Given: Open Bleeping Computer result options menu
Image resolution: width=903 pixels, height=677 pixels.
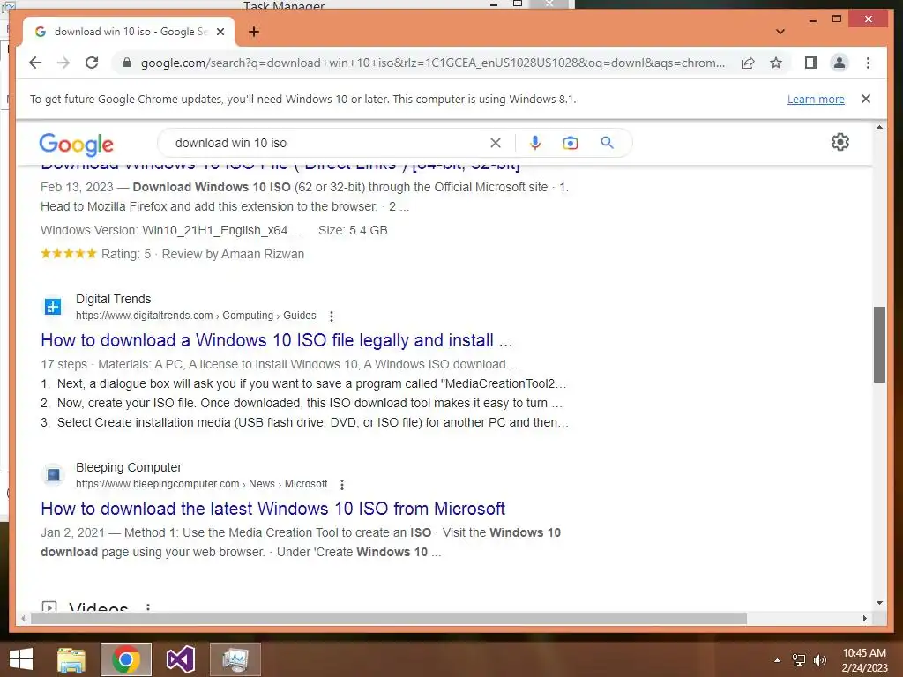Looking at the screenshot, I should pyautogui.click(x=342, y=485).
